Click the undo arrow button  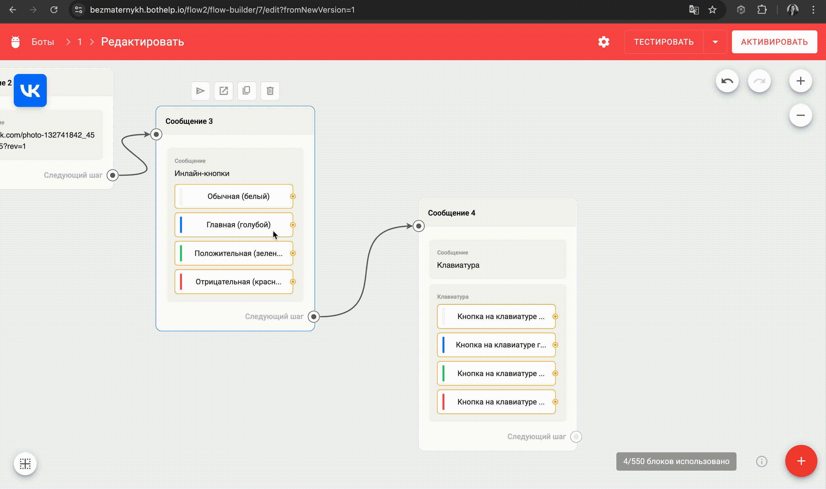coord(727,81)
